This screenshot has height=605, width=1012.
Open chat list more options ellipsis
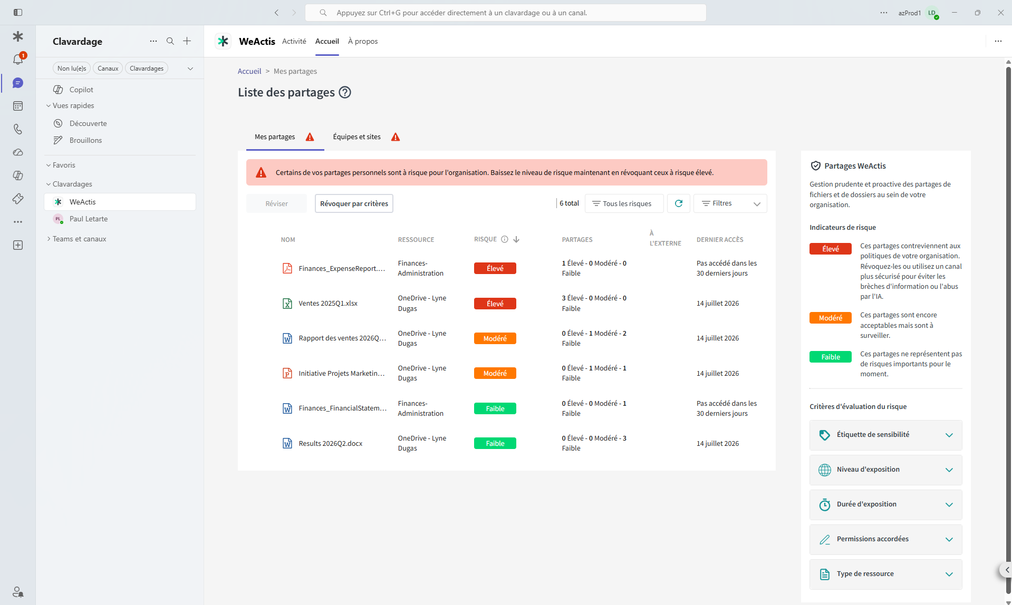(x=153, y=41)
